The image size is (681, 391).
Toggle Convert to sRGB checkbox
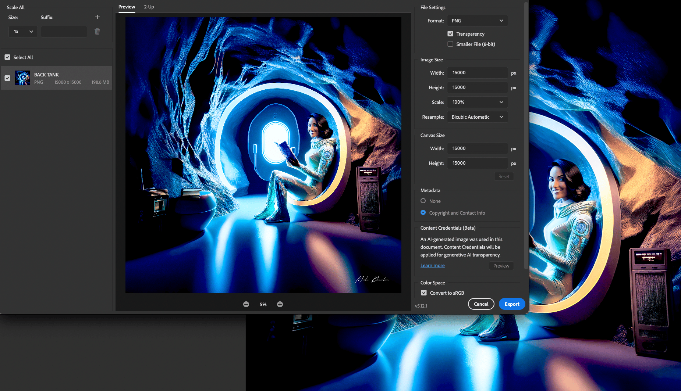[x=424, y=293]
